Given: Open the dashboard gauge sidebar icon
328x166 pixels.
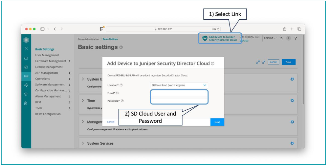Looking at the screenshot, I should (x=26, y=58).
